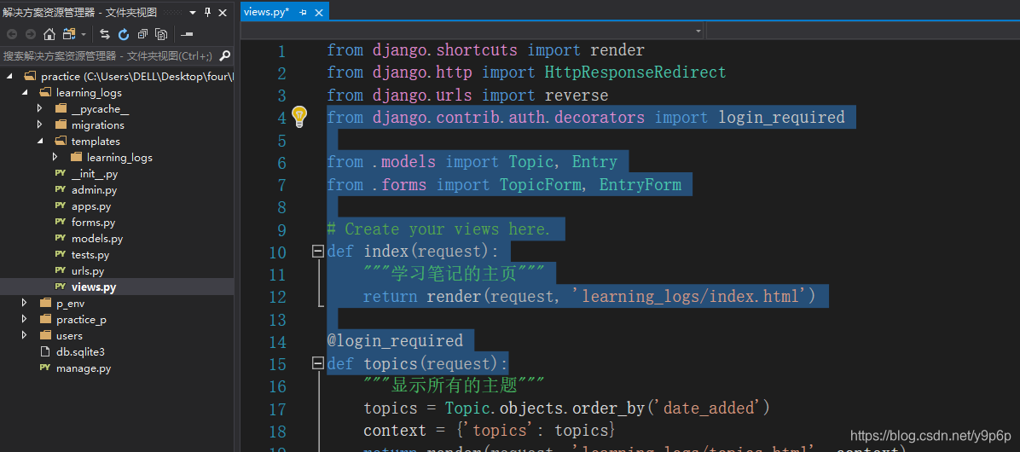Select the __init__.py file
Screen dimensions: 1020x452
pos(95,174)
